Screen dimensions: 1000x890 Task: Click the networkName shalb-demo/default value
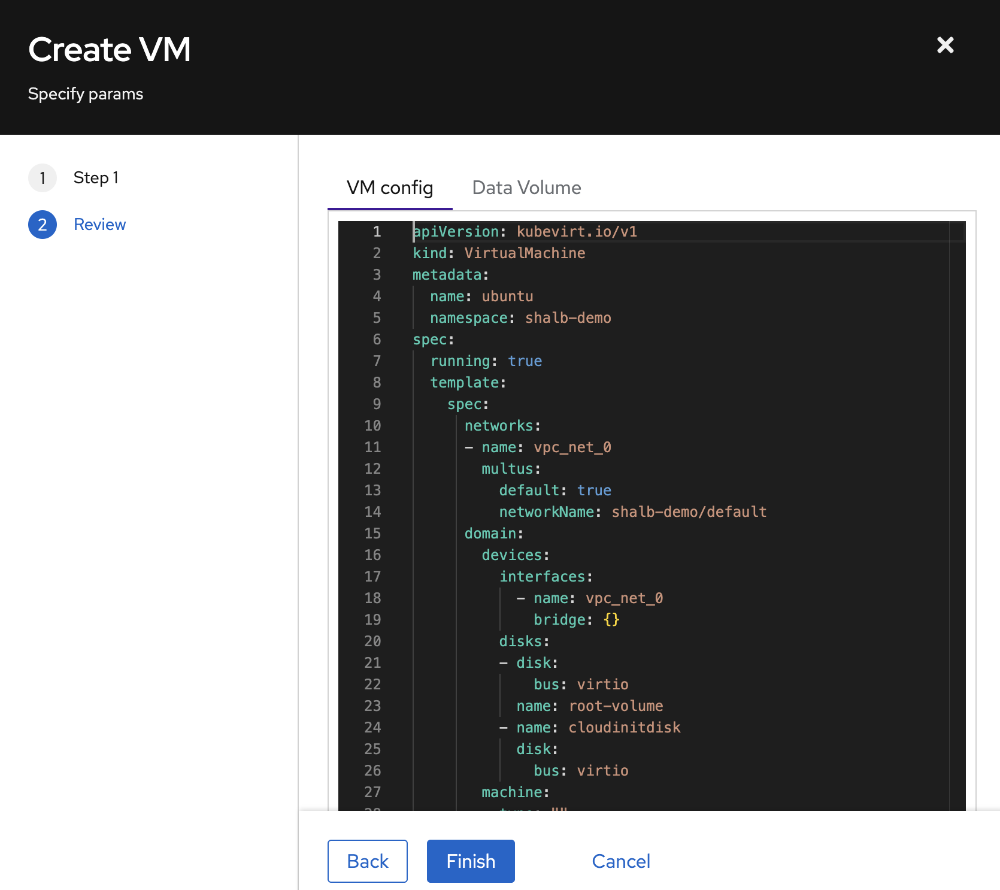click(689, 512)
